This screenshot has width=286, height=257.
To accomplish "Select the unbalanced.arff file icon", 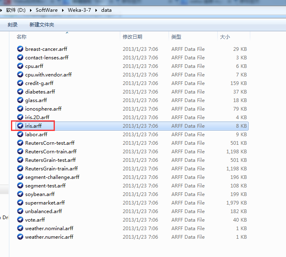I will (x=20, y=211).
